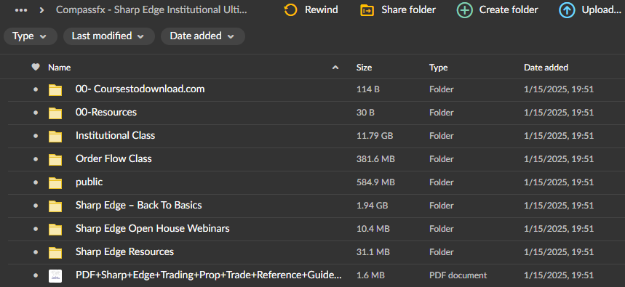Click the 1.6 MB size value
Image resolution: width=625 pixels, height=287 pixels.
coord(370,275)
